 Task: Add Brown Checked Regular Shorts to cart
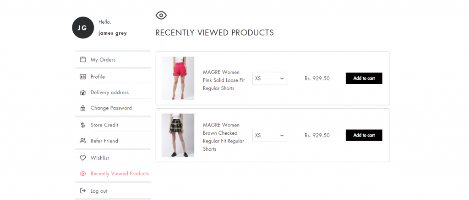[x=364, y=135]
